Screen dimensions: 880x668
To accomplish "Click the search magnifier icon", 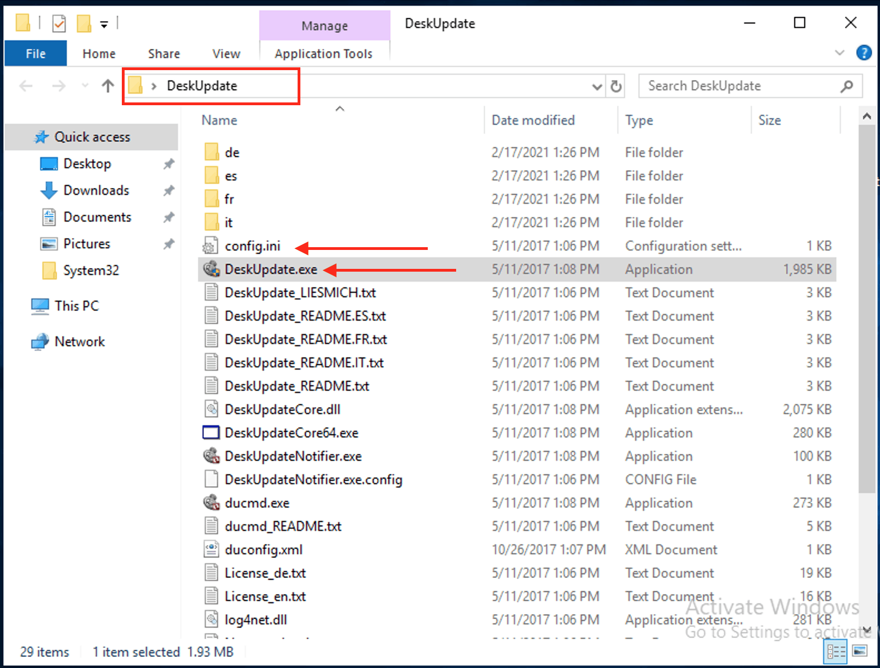I will tap(847, 86).
